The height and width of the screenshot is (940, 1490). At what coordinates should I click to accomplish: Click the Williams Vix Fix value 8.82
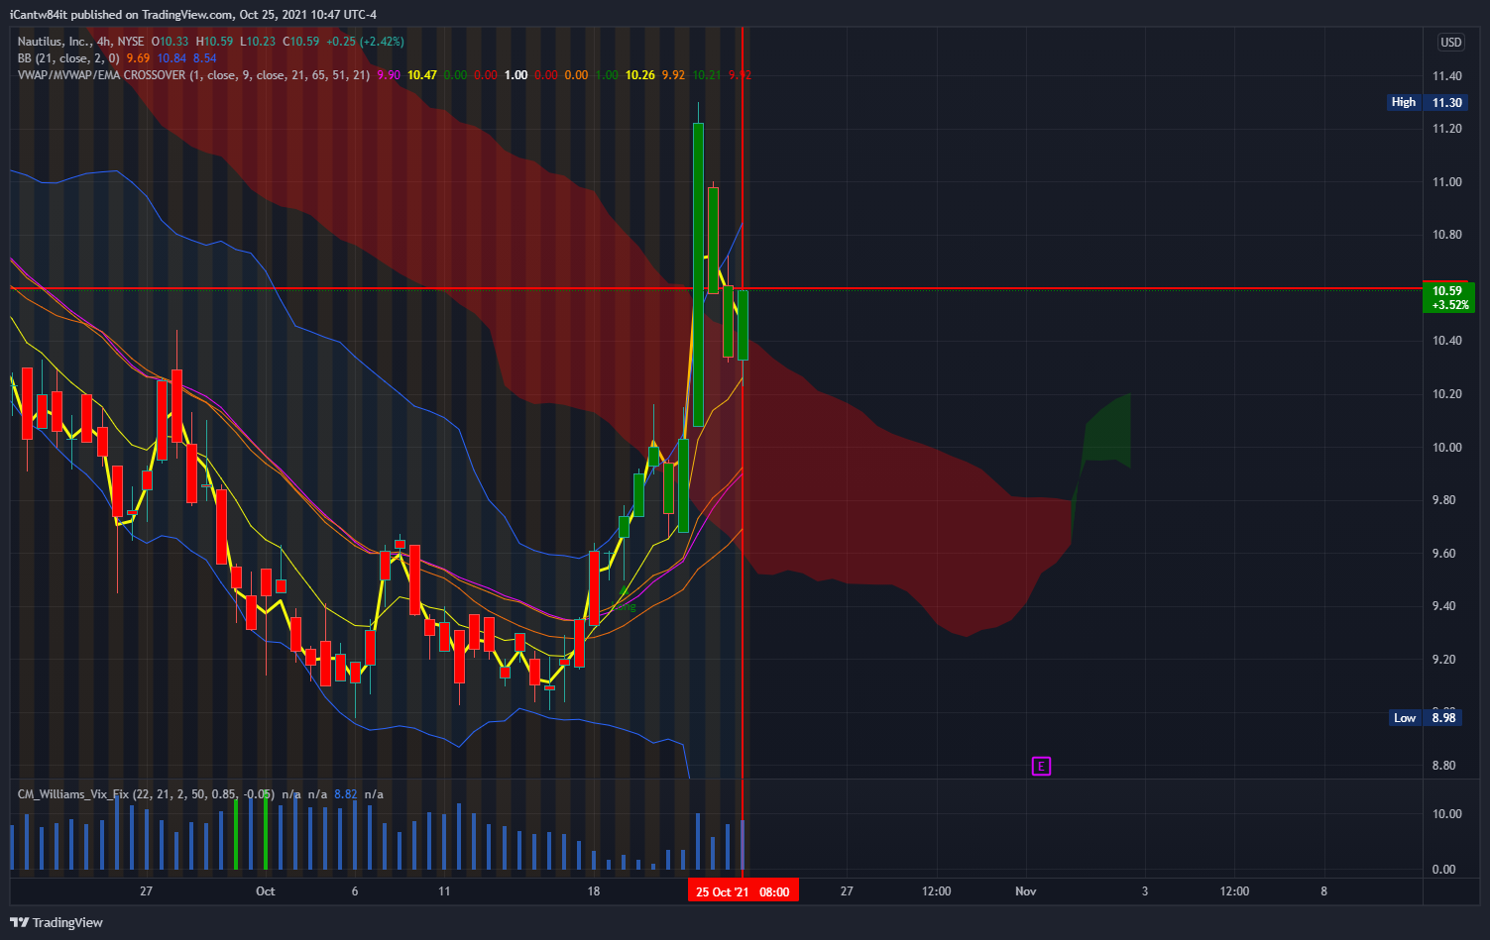click(x=345, y=794)
